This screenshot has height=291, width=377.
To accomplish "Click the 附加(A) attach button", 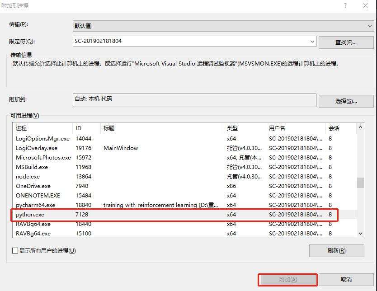I will [x=287, y=280].
